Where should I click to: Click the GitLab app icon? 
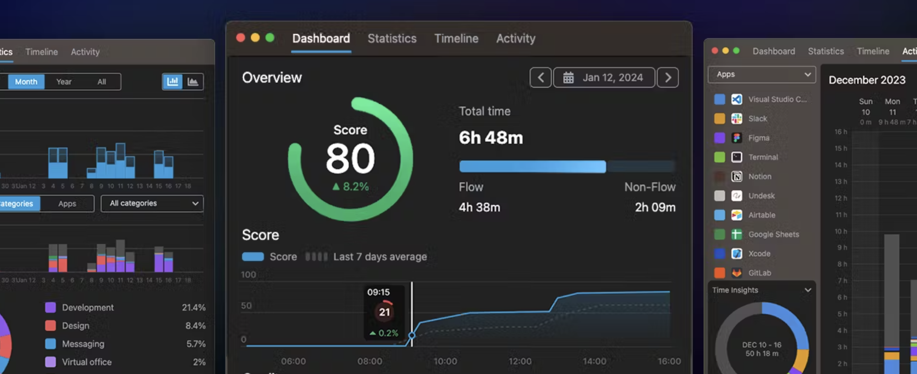pyautogui.click(x=737, y=273)
